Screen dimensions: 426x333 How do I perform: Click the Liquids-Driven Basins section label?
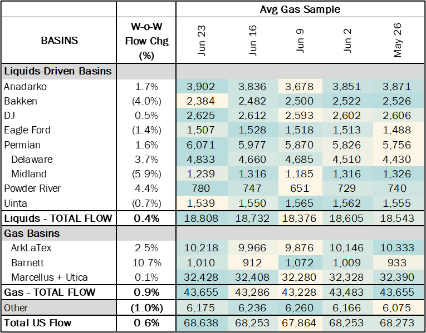[58, 71]
